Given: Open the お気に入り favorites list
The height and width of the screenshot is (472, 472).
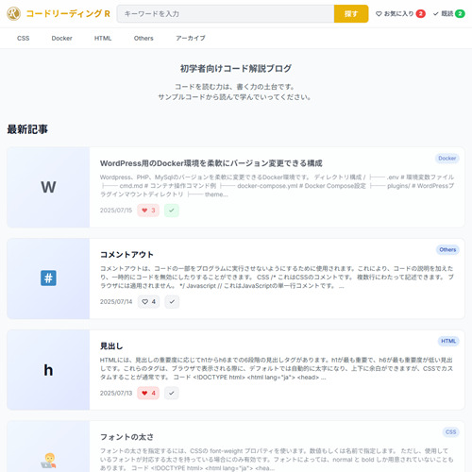Looking at the screenshot, I should click(x=400, y=13).
